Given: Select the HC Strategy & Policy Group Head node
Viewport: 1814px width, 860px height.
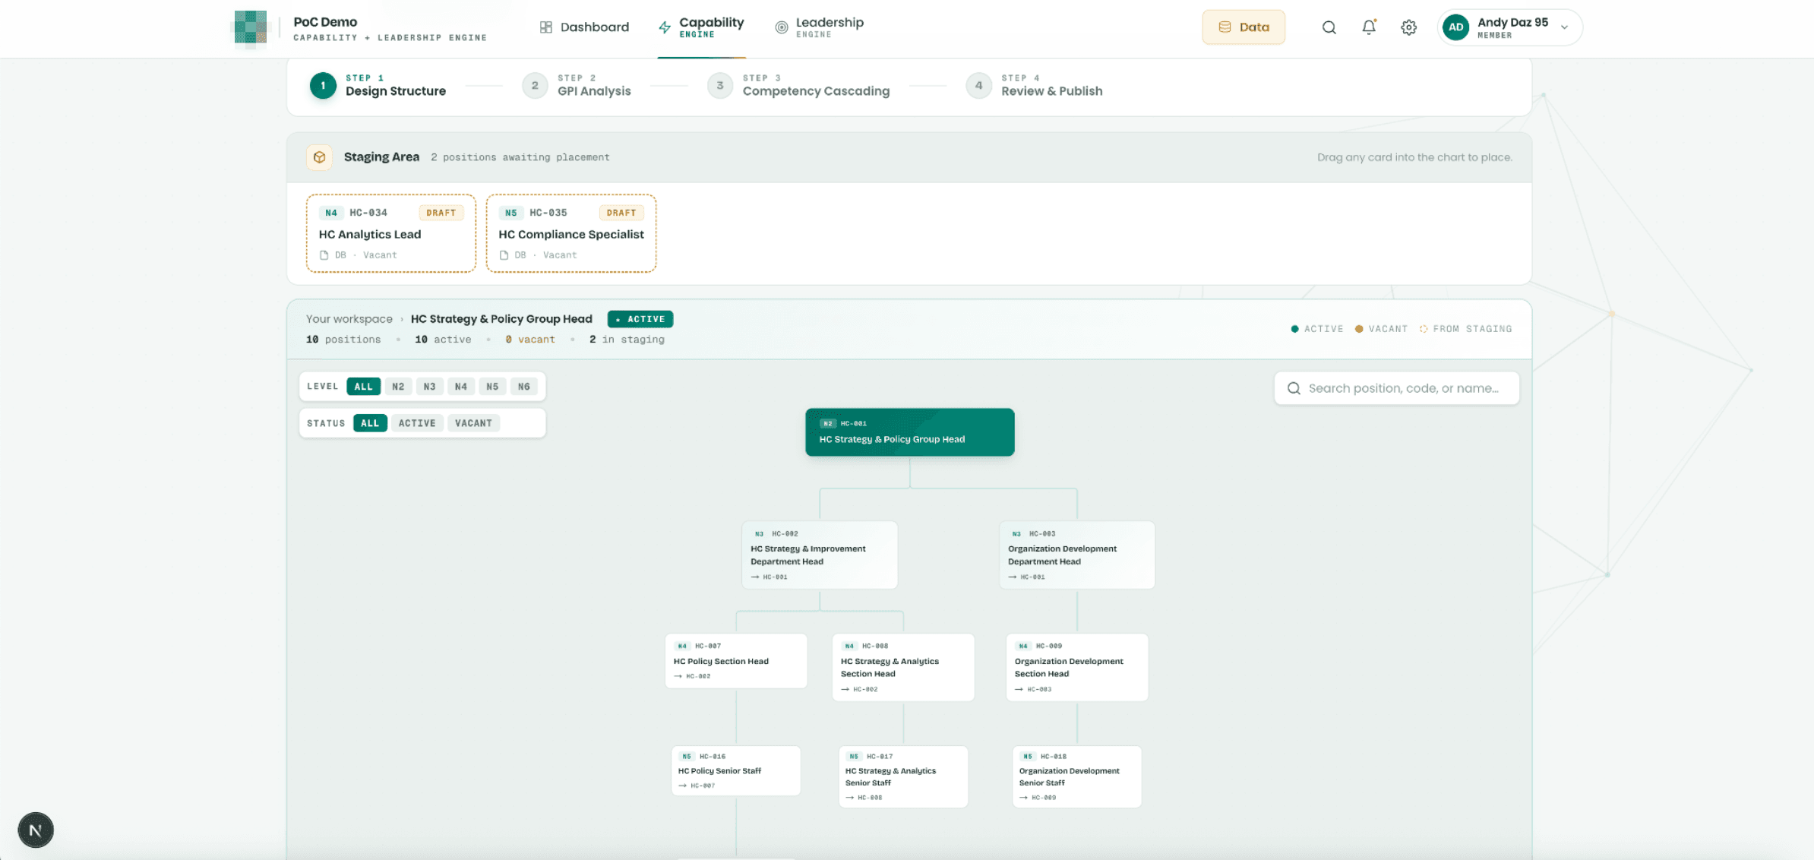Looking at the screenshot, I should pyautogui.click(x=910, y=432).
